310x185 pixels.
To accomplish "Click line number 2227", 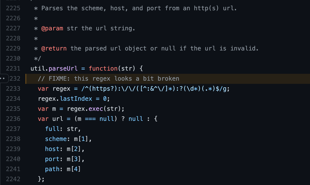I will click(x=13, y=28).
